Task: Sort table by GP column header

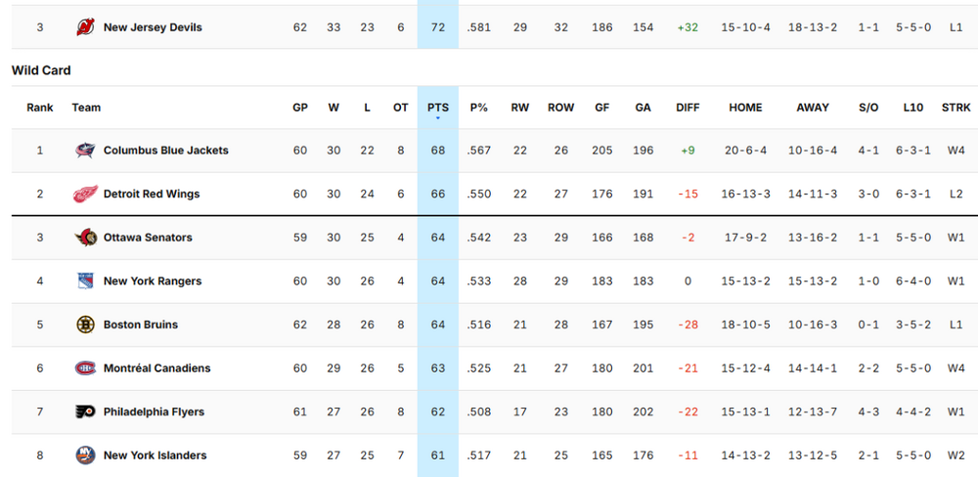Action: (x=300, y=108)
